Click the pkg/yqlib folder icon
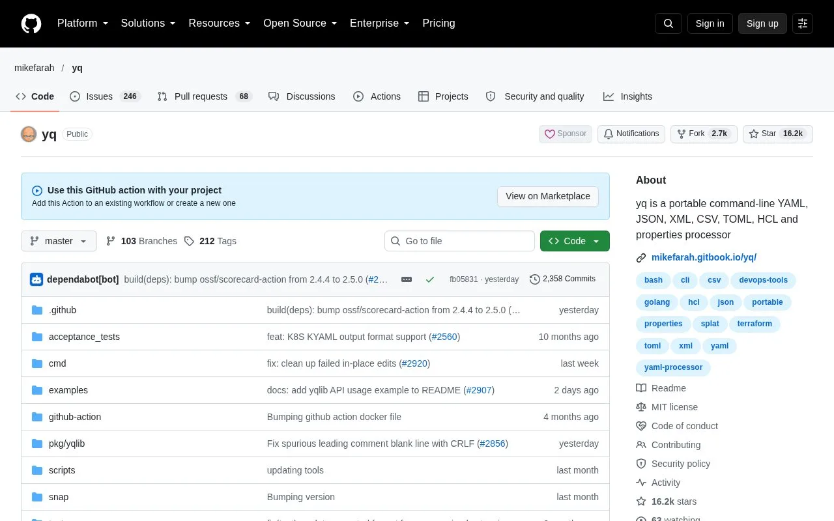Viewport: 834px width, 521px height. click(37, 444)
